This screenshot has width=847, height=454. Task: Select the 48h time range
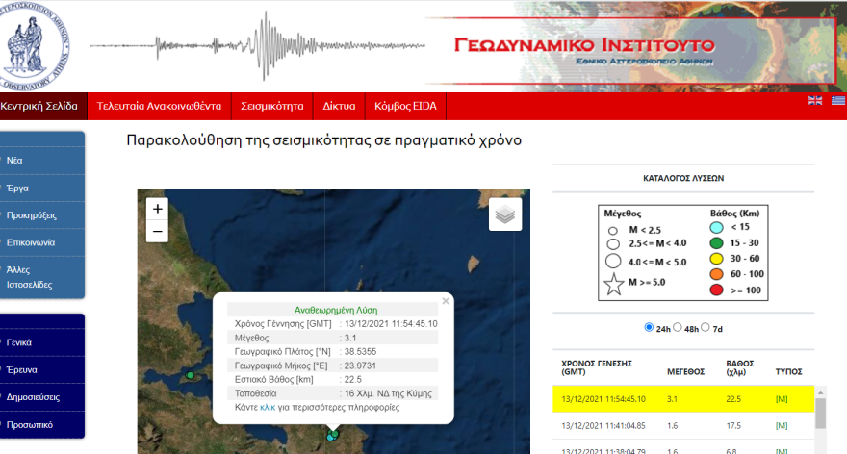point(678,328)
